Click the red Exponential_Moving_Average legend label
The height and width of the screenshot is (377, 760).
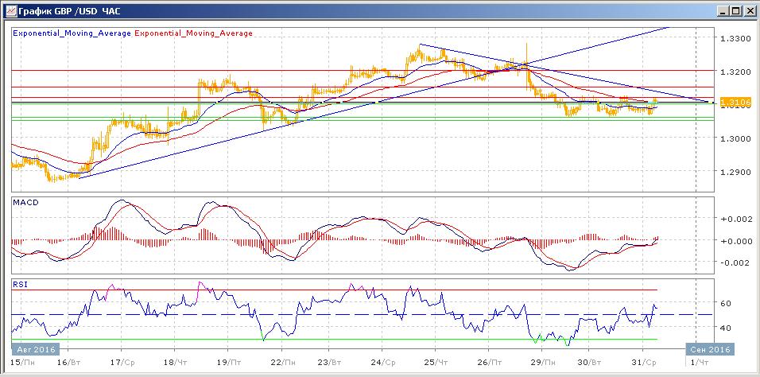pos(194,33)
